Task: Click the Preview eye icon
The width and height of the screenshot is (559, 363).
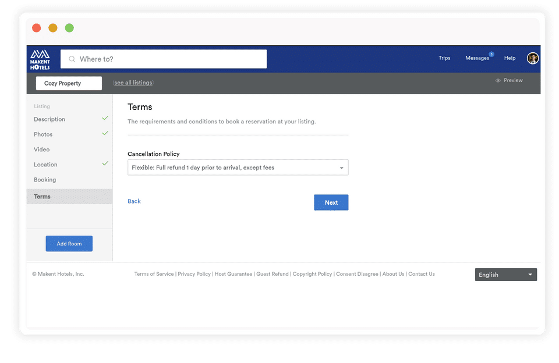Action: point(498,80)
